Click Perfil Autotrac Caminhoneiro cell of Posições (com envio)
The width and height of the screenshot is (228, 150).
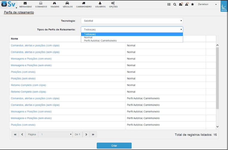click(166, 125)
